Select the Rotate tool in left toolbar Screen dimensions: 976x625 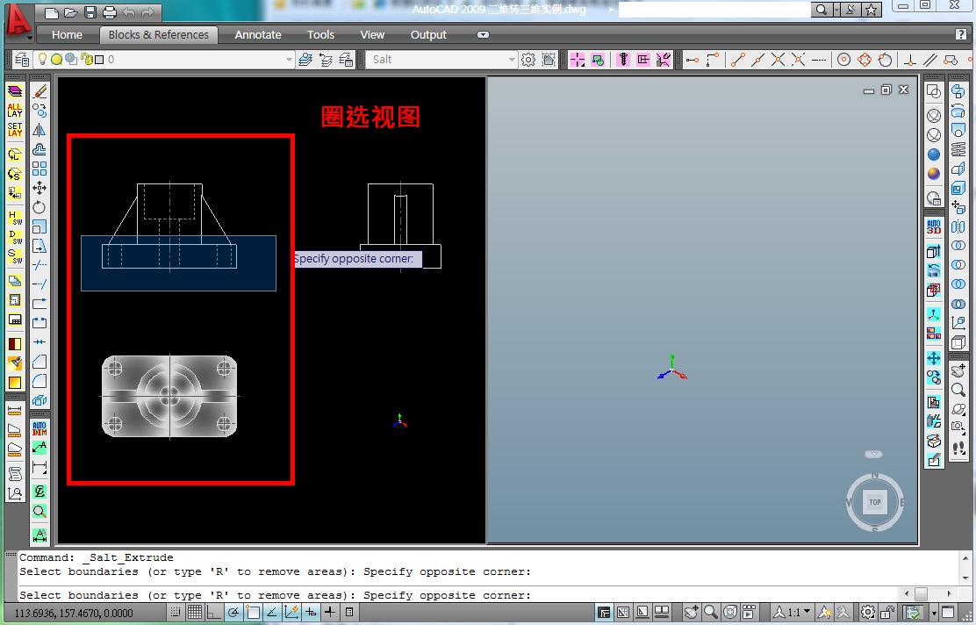pos(39,207)
